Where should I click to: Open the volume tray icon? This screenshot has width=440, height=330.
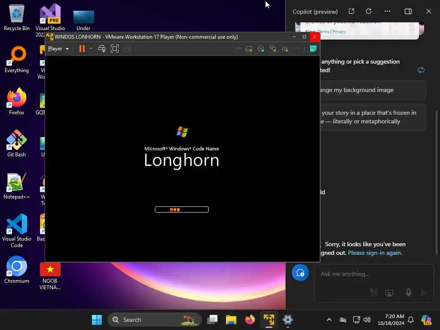[367, 320]
